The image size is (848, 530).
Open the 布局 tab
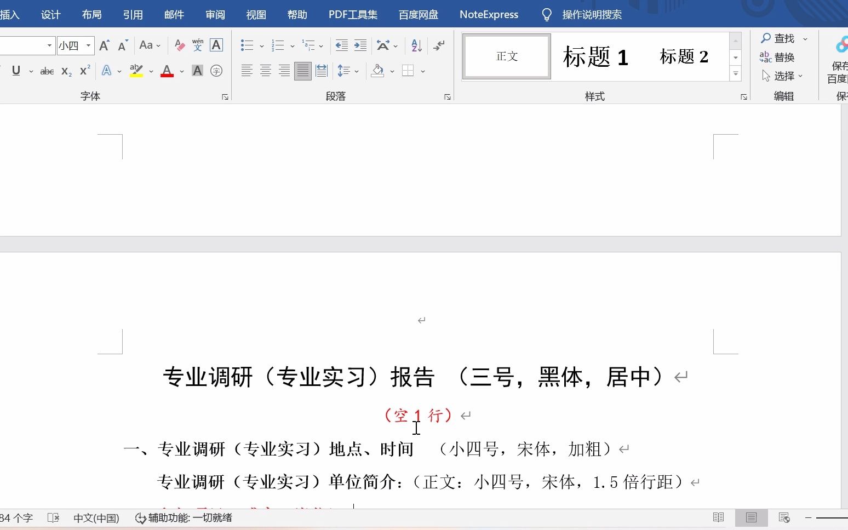coord(92,15)
